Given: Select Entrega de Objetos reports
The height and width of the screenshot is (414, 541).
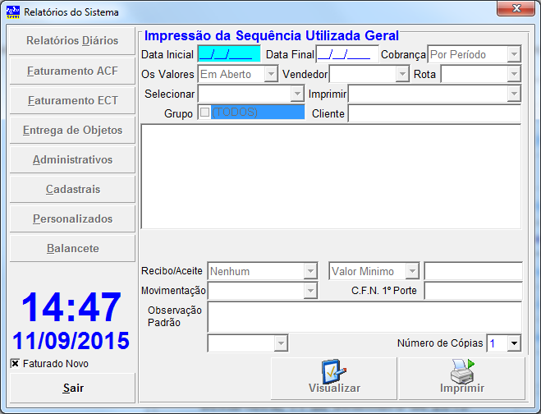Looking at the screenshot, I should [72, 130].
